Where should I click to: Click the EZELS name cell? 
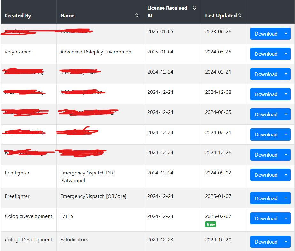(x=67, y=216)
